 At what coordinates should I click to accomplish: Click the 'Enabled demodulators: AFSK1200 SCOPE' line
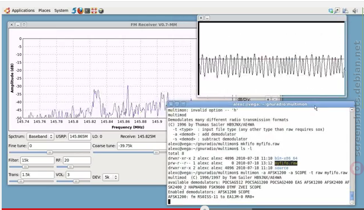tap(209, 192)
